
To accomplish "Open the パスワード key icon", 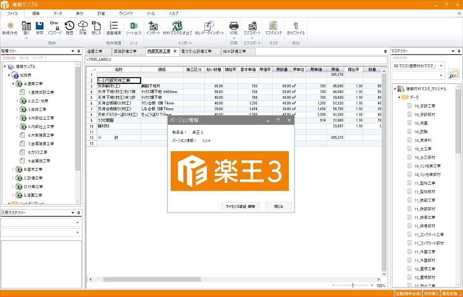I will 54,26.
